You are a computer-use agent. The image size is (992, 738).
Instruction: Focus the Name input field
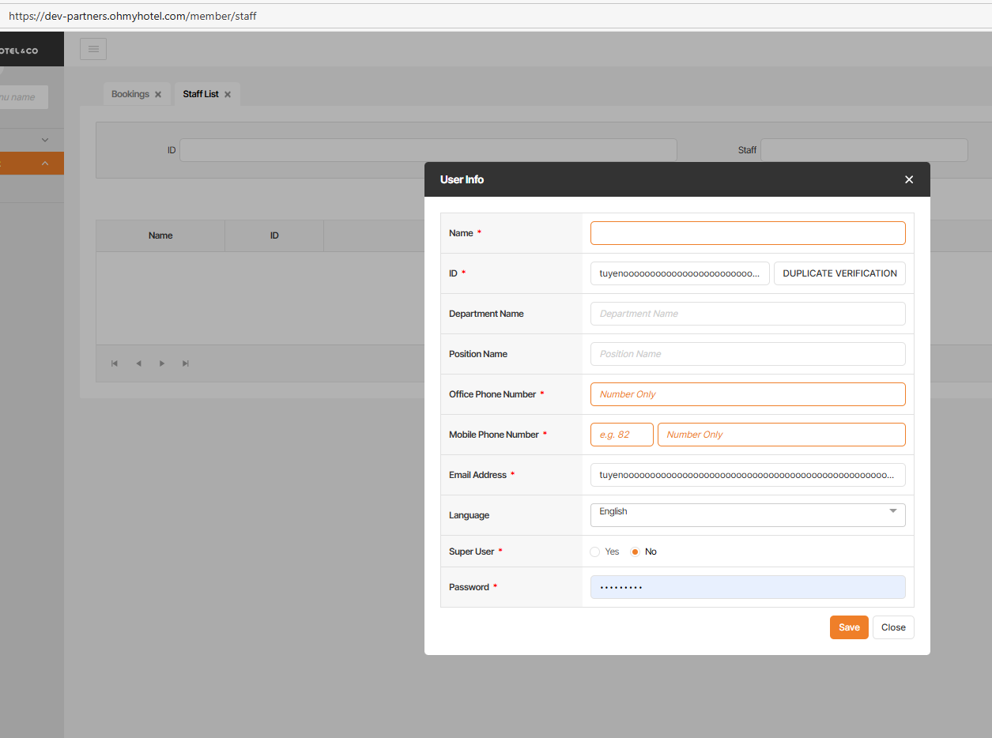[747, 233]
